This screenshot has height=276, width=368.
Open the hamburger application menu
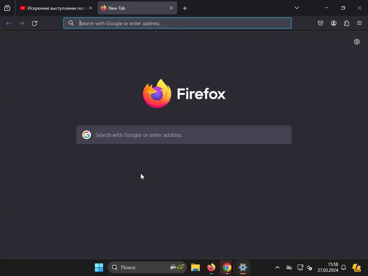click(x=359, y=23)
